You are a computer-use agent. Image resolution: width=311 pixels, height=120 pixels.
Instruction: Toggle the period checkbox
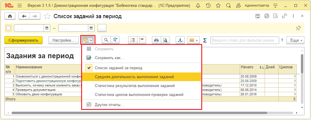click(x=9, y=28)
